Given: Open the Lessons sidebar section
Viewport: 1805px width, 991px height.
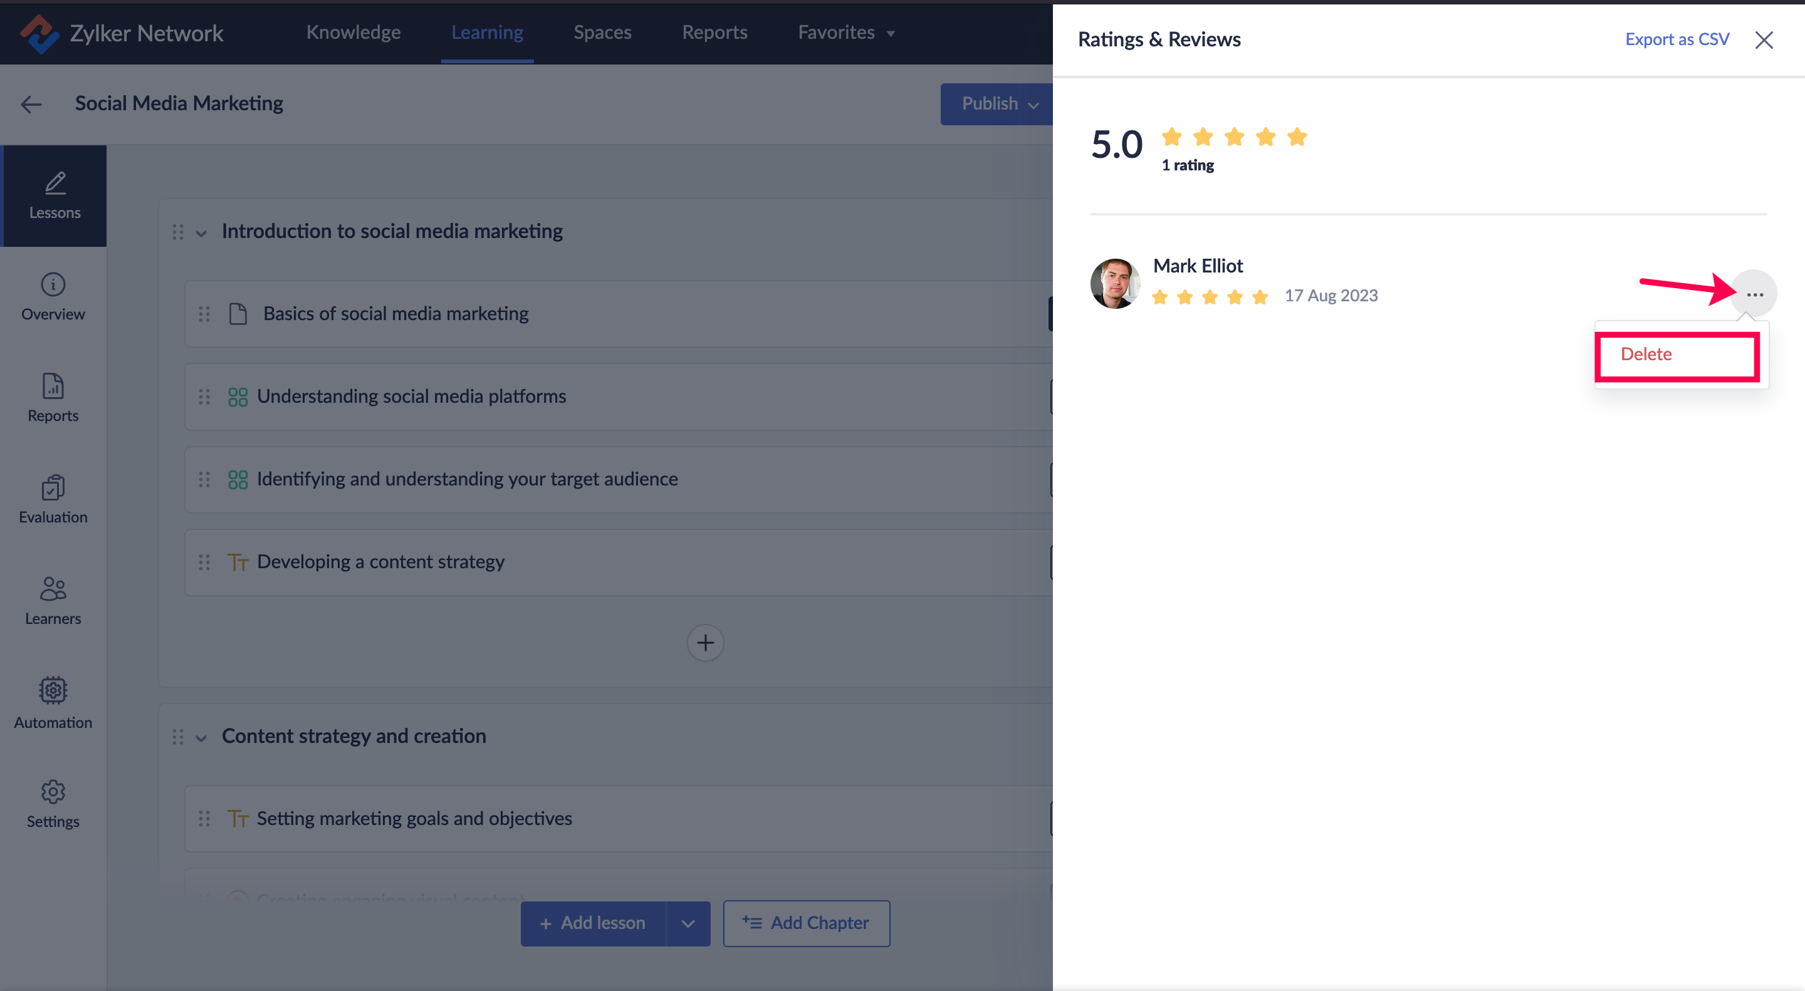Looking at the screenshot, I should pyautogui.click(x=55, y=195).
